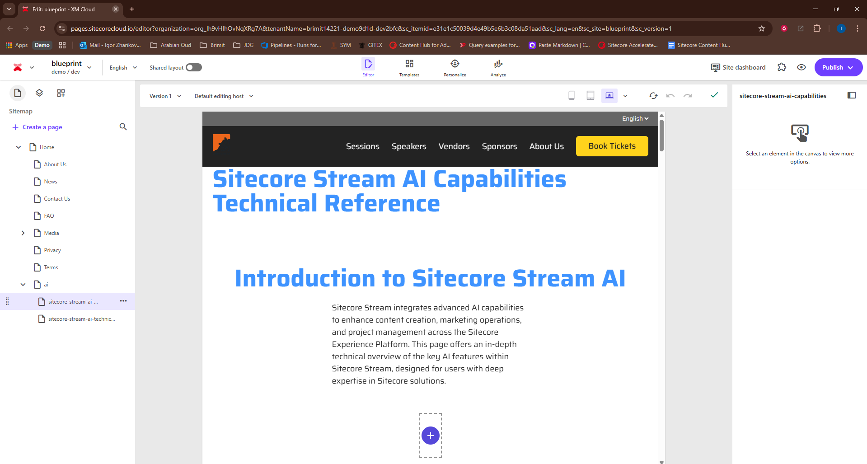The height and width of the screenshot is (464, 867).
Task: Open Vendors in the page navigation
Action: click(454, 146)
